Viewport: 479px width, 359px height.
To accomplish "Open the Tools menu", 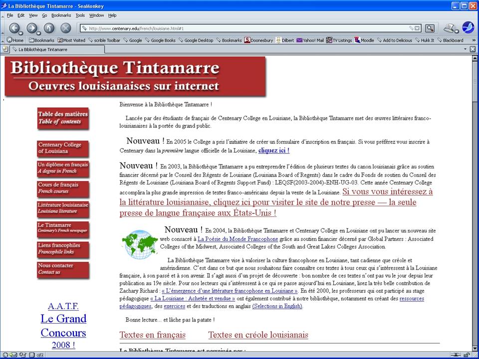I will (80, 15).
